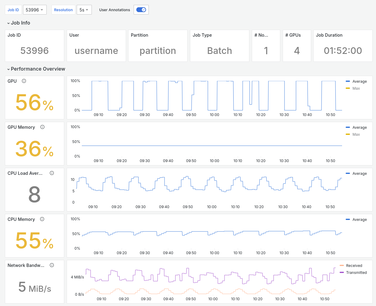Image resolution: width=376 pixels, height=306 pixels.
Task: Click the 36% GPU memory value
Action: click(x=35, y=148)
